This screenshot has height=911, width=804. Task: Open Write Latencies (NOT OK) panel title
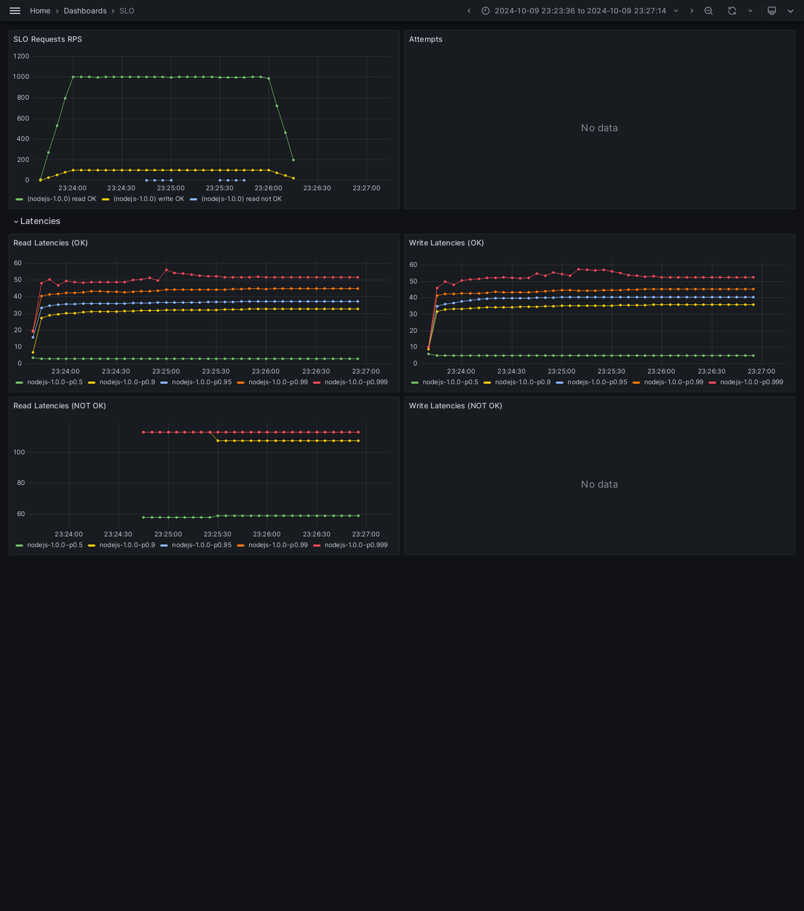tap(456, 406)
